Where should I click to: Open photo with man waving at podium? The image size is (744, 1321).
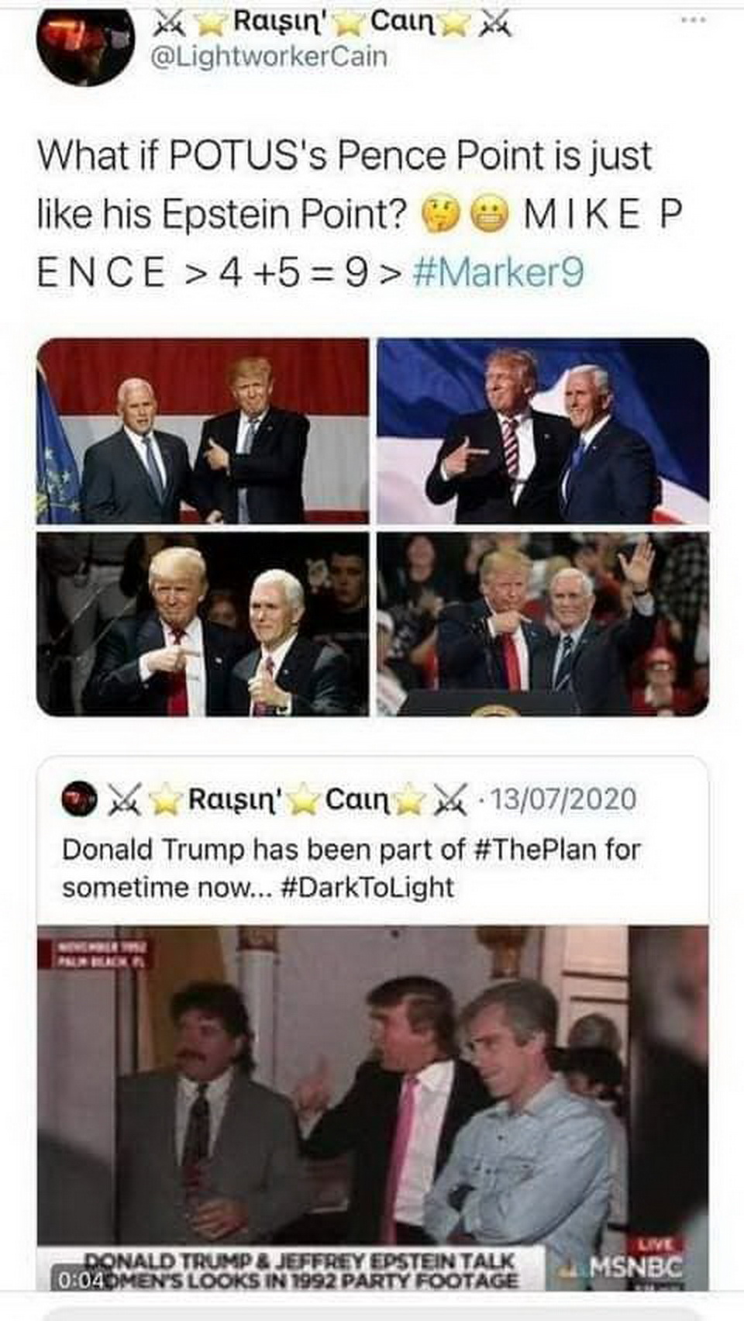click(x=542, y=624)
